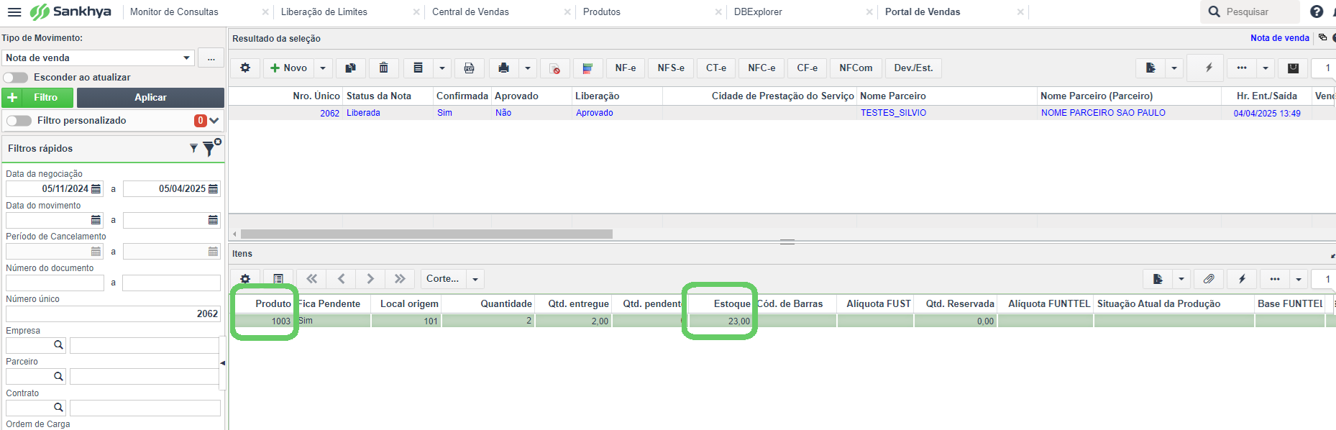1336x430 pixels.
Task: Click the inbox tray icon in results toolbar
Action: [1293, 68]
